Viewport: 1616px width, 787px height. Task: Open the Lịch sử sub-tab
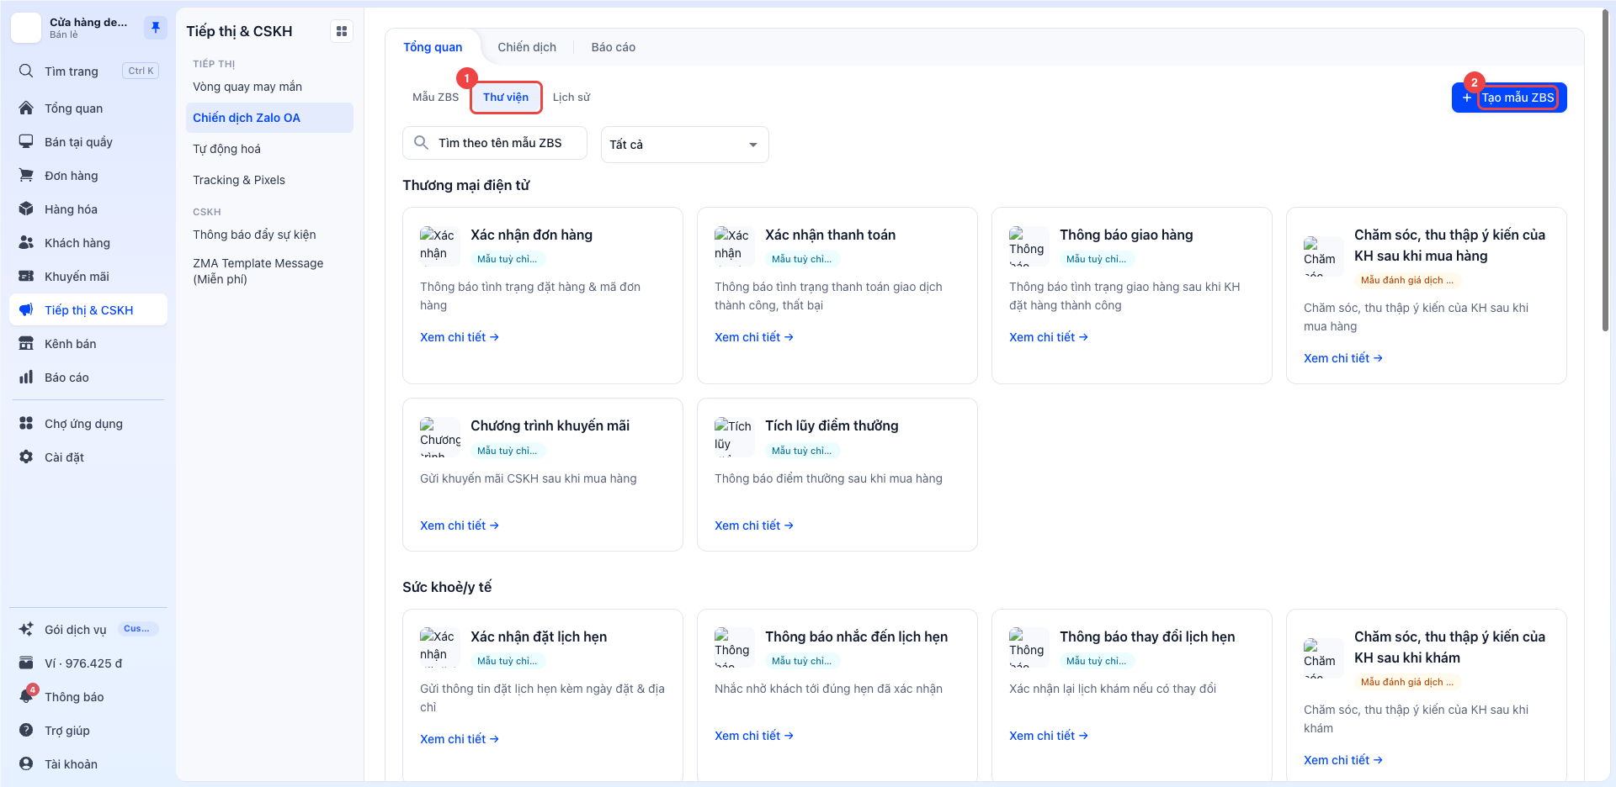pos(571,98)
